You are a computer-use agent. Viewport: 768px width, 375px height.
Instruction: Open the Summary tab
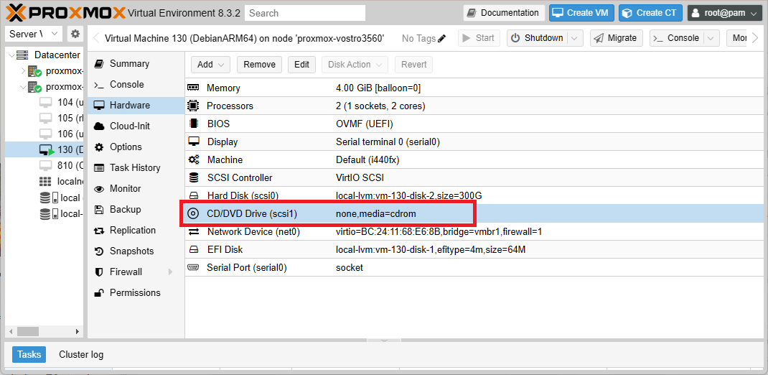click(136, 64)
